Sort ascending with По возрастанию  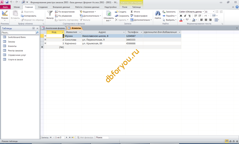(65, 12)
